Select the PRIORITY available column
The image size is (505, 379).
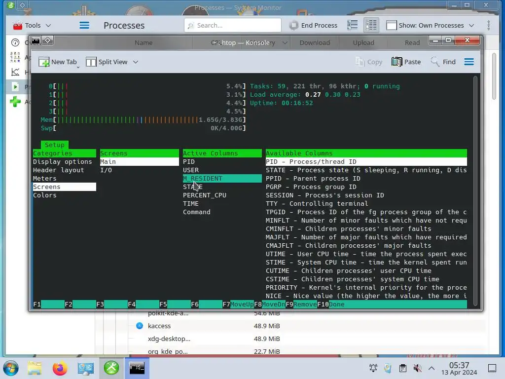point(366,288)
